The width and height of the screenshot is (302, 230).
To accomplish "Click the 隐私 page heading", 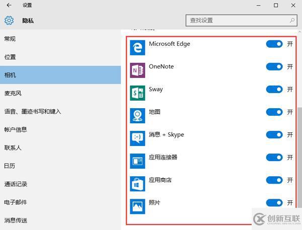I will (28, 21).
